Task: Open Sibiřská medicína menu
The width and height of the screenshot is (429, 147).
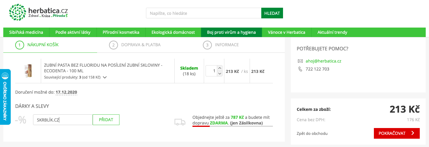Action: [x=26, y=32]
